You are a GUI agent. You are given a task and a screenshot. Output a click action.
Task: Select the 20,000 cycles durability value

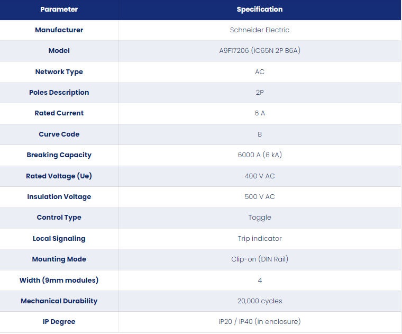point(260,301)
